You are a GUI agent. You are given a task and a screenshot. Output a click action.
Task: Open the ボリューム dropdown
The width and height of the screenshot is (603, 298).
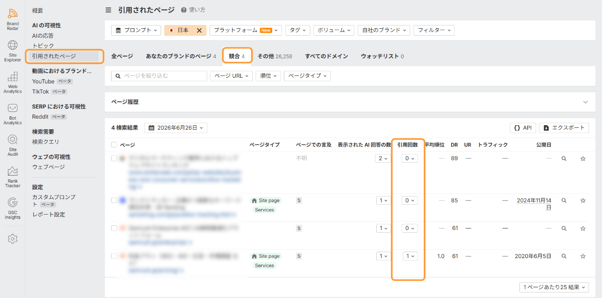pos(334,30)
